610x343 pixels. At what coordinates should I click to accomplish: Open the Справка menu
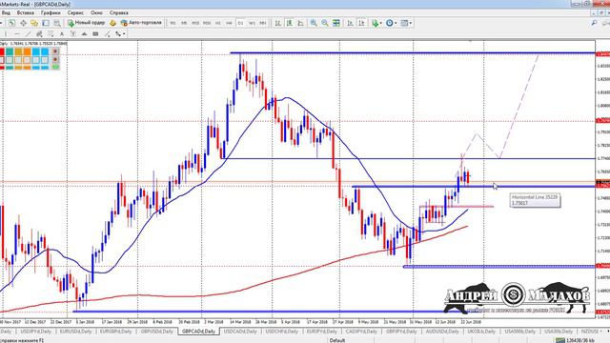click(118, 12)
